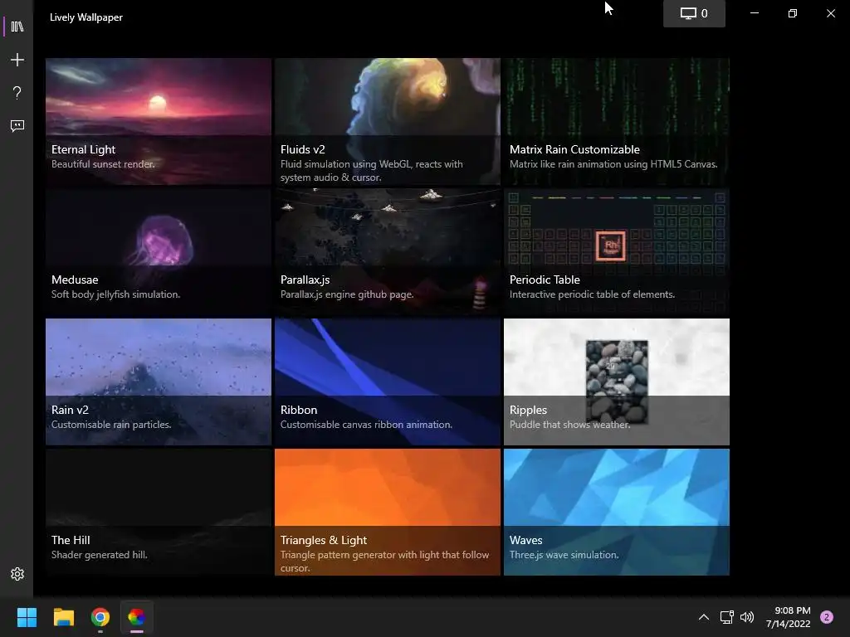This screenshot has width=850, height=637.
Task: Open the active display monitor button
Action: (694, 13)
